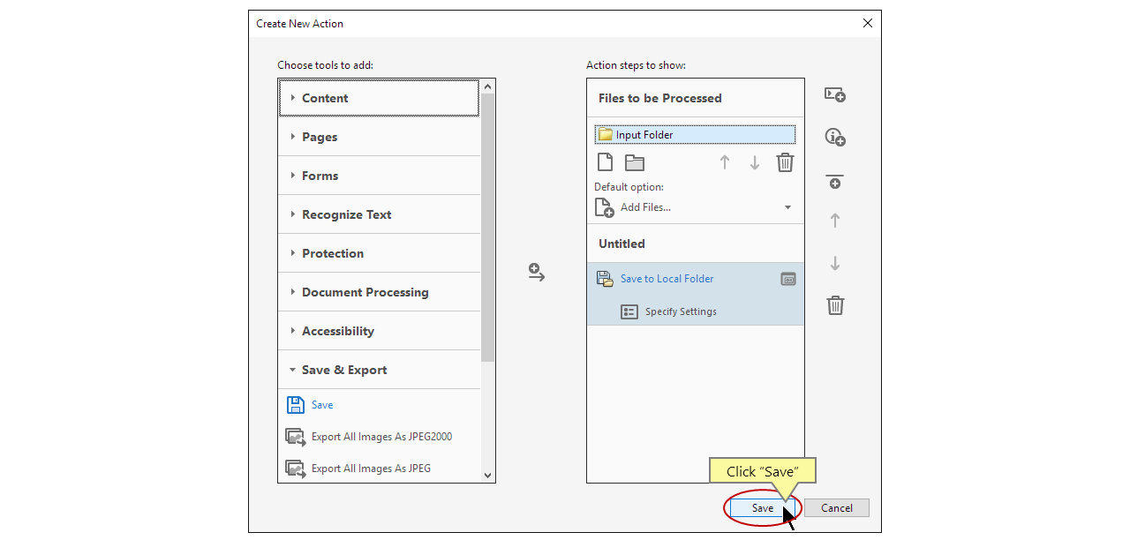Click the add folder icon below Input Folder
The height and width of the screenshot is (540, 1130).
click(635, 161)
